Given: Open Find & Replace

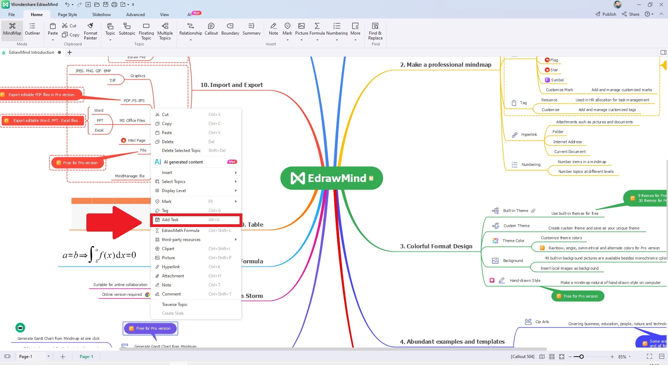Looking at the screenshot, I should (x=375, y=31).
